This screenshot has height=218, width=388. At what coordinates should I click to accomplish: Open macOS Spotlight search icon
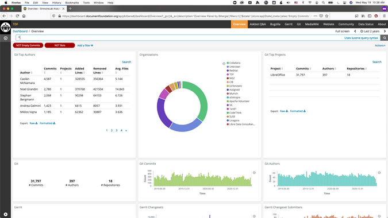tap(323, 2)
